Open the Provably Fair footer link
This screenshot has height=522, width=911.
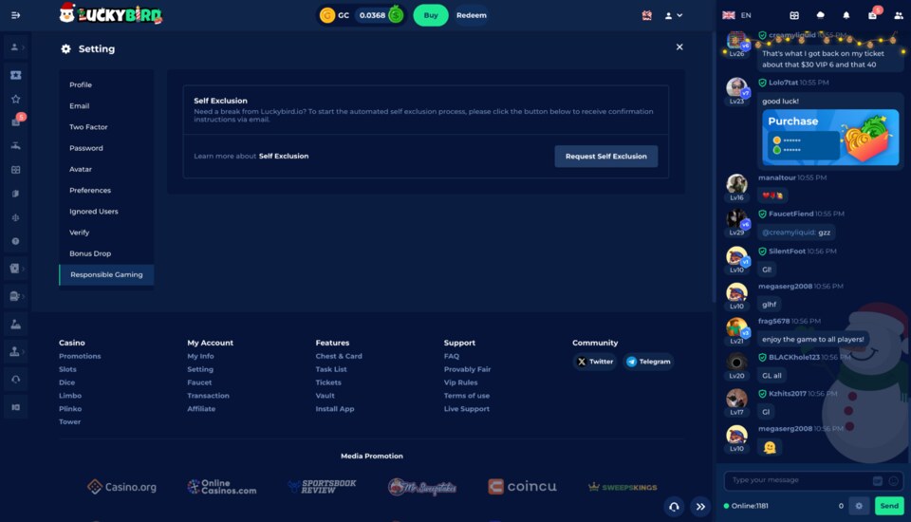[467, 369]
